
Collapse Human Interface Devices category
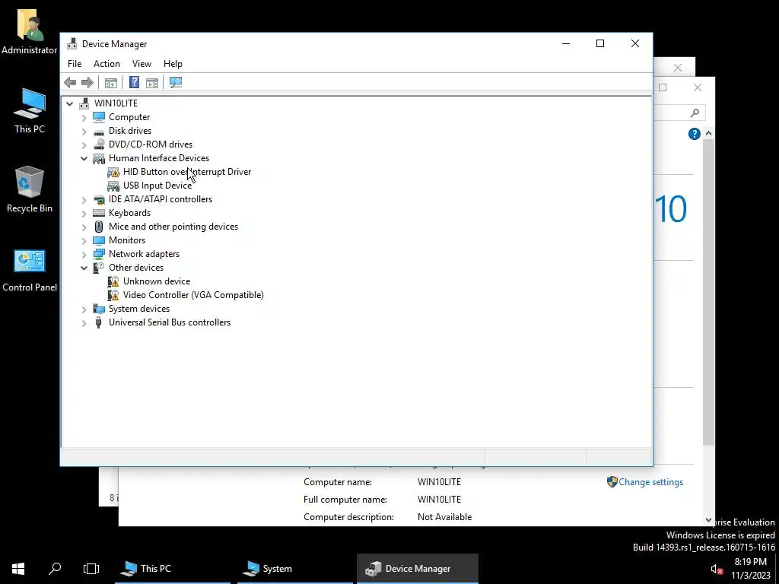[x=84, y=158]
